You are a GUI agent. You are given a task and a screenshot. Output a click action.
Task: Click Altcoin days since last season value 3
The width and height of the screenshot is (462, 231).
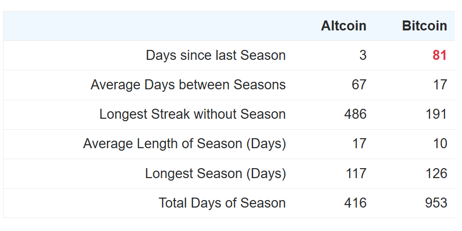pyautogui.click(x=363, y=55)
